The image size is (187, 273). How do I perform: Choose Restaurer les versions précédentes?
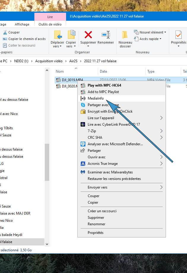coord(122,179)
